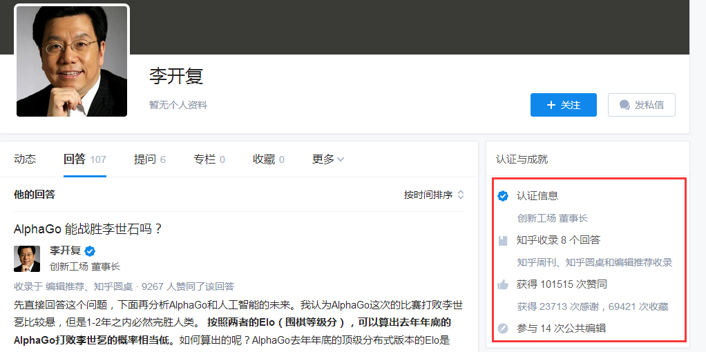Send a private message via 发私信
This screenshot has width=706, height=352.
point(642,105)
